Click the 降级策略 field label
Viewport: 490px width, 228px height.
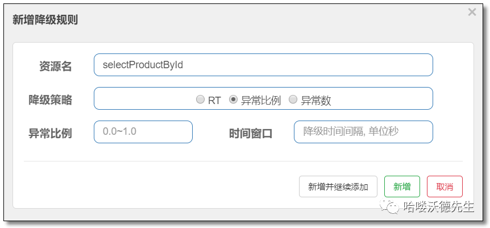(50, 100)
